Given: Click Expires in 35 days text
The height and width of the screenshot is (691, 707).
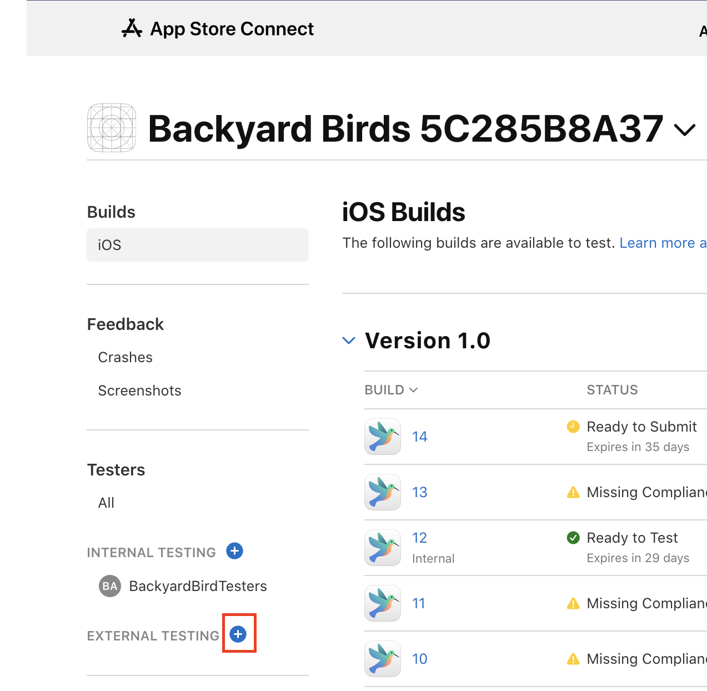Looking at the screenshot, I should [x=638, y=447].
